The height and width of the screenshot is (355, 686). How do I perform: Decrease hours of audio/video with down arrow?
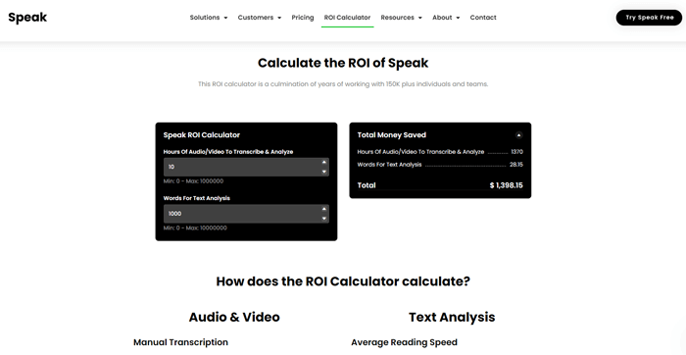324,172
